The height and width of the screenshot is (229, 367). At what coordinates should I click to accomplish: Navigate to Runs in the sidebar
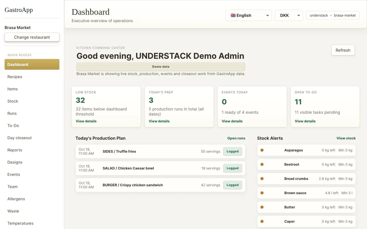(x=32, y=113)
